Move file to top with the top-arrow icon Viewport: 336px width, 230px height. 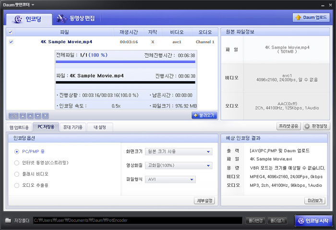click(23, 116)
